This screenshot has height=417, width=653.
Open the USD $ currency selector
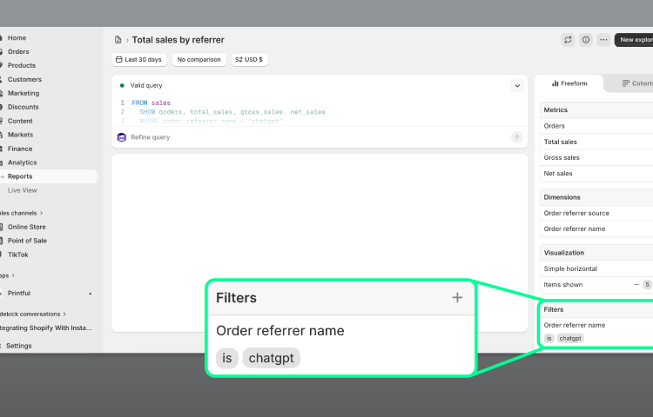coord(249,60)
